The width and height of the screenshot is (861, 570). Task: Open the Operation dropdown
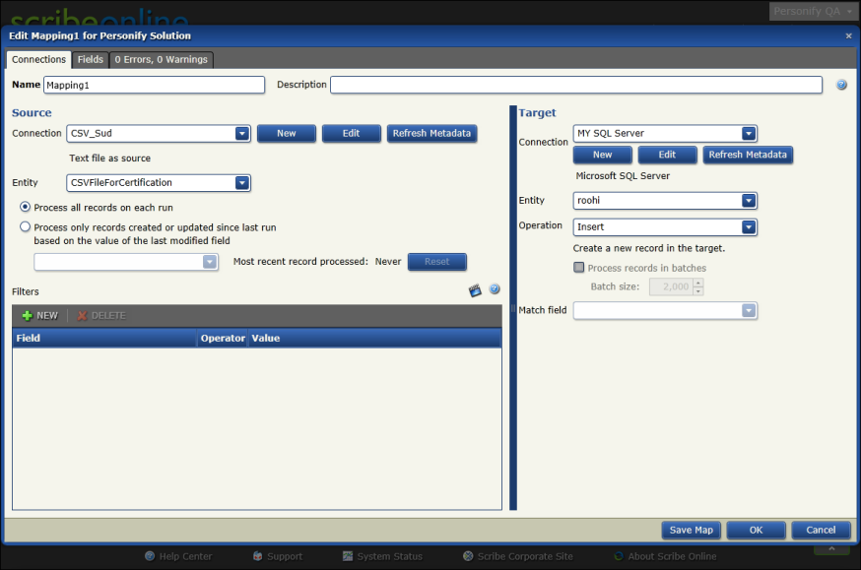(x=749, y=227)
